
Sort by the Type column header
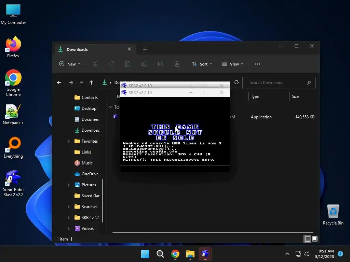tap(269, 97)
